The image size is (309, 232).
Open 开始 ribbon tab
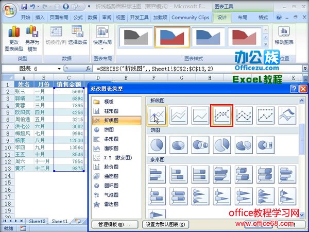point(26,18)
